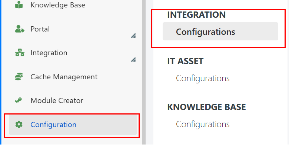Viewport: 289px width, 146px height.
Task: Click the sidebar vertical scrollbar
Action: pos(144,72)
